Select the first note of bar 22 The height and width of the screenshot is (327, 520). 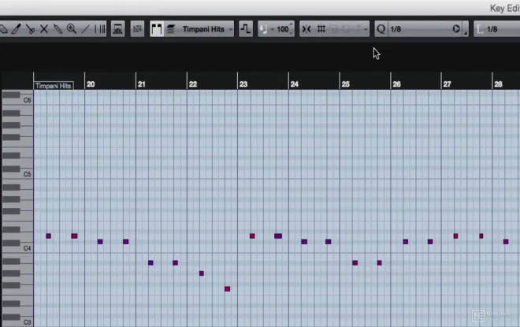(201, 273)
